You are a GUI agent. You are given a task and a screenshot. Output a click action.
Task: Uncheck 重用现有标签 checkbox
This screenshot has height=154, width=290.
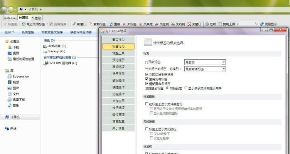(147, 79)
